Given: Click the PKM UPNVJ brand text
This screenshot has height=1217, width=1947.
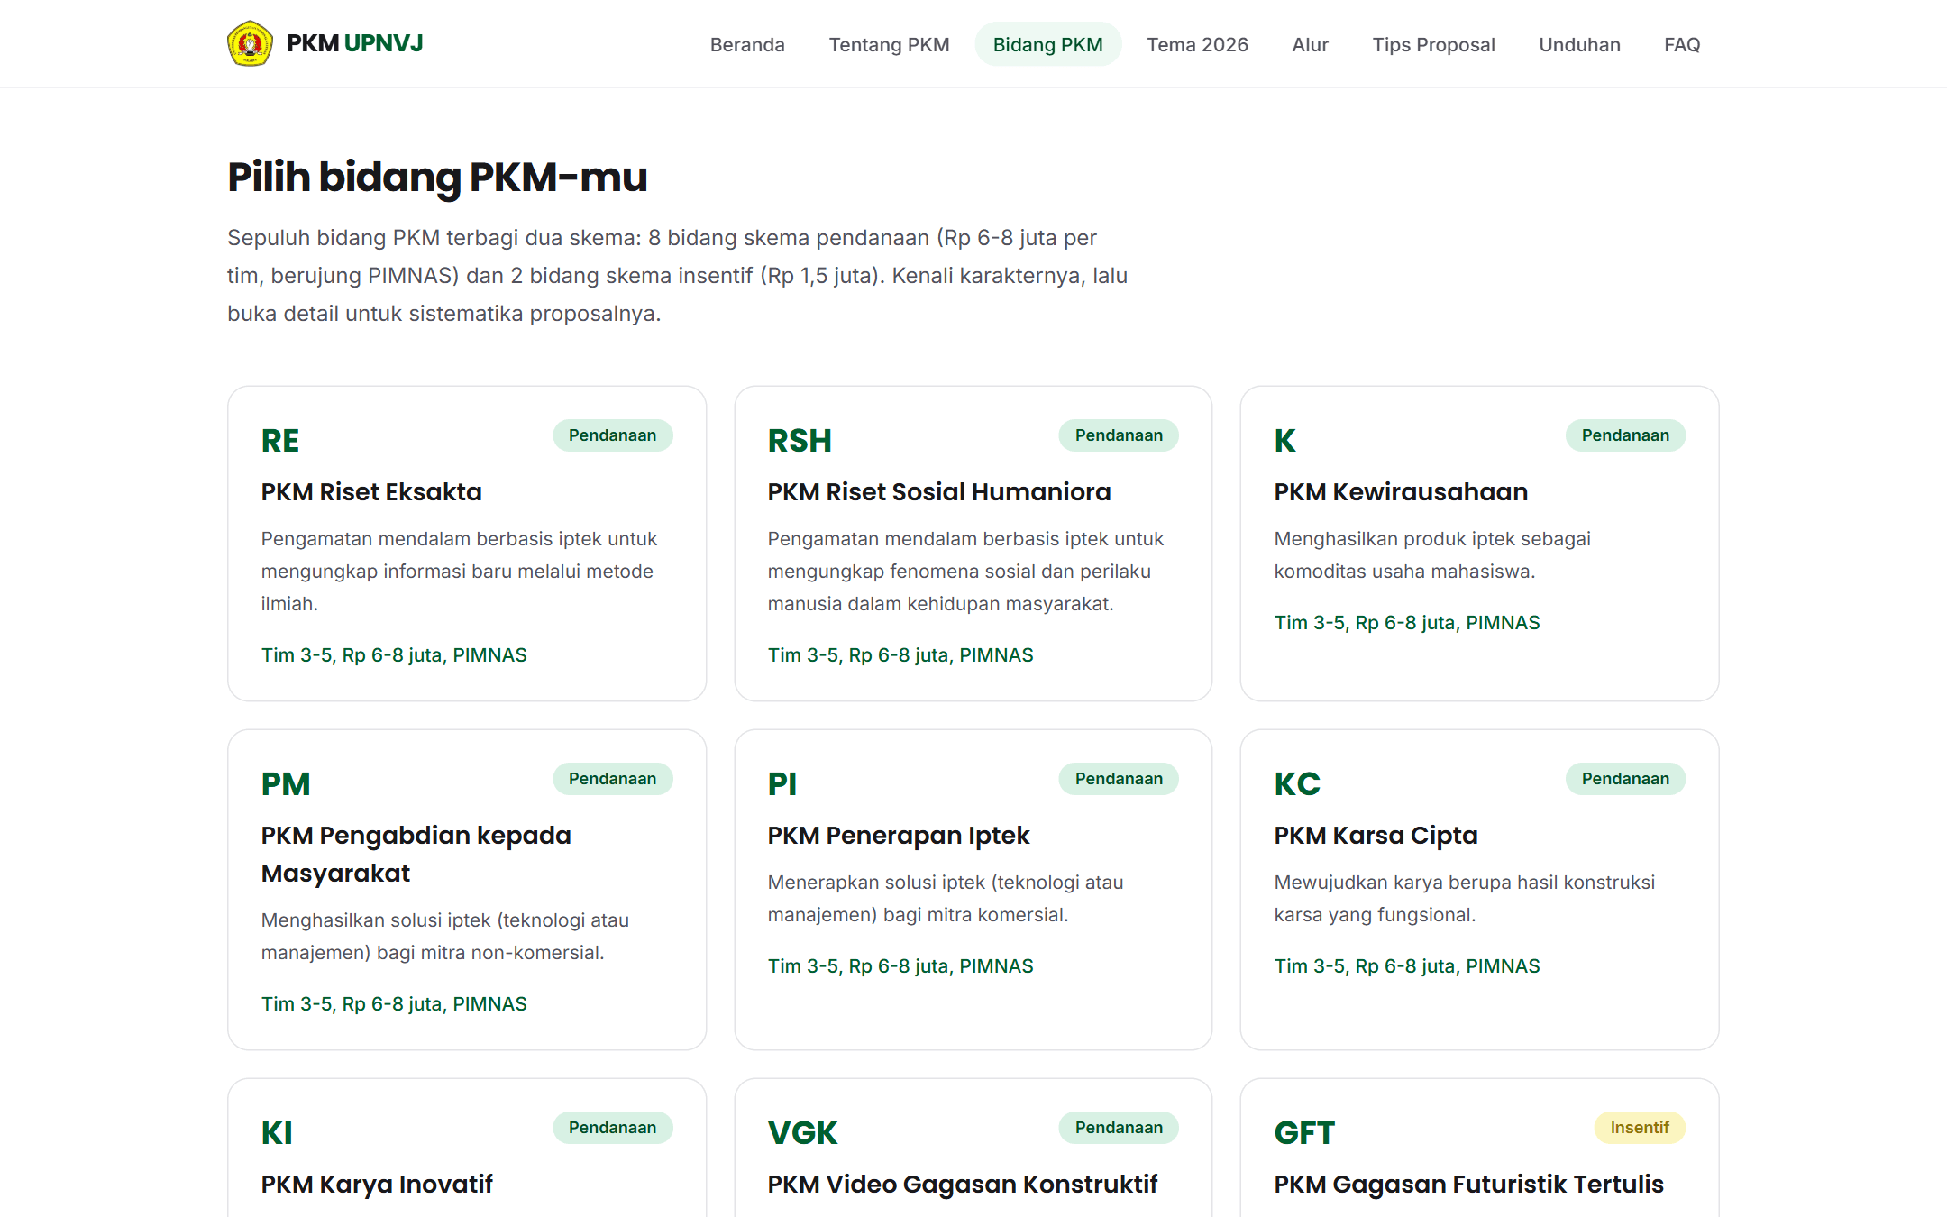Looking at the screenshot, I should 354,43.
